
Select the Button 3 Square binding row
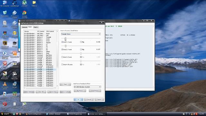[x=40, y=43]
